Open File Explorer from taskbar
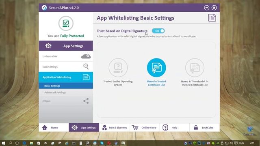This screenshot has width=260, height=146. 31,143
